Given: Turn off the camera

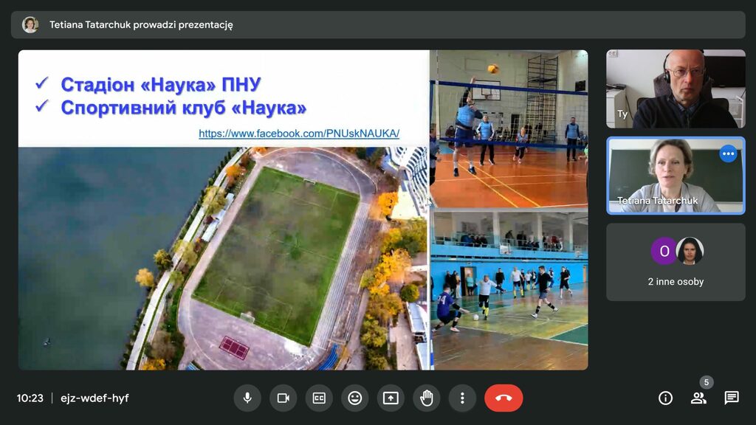Looking at the screenshot, I should pos(283,398).
